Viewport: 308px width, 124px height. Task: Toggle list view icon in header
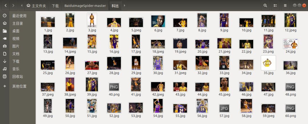point(275,5)
